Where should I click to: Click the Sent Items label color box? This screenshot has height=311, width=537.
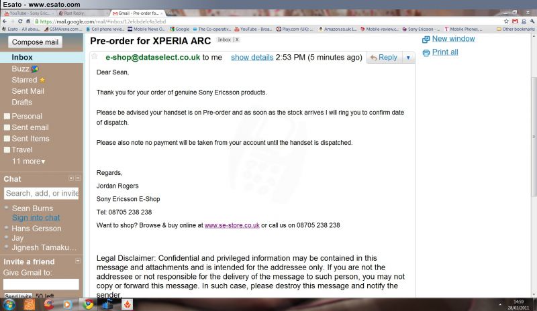click(x=7, y=139)
